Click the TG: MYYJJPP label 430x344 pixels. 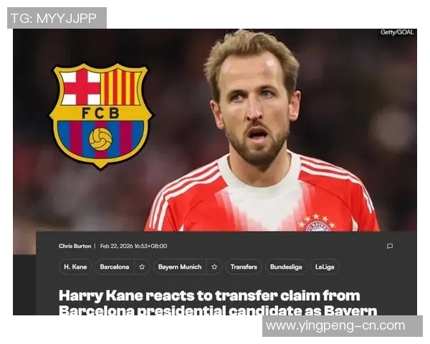click(54, 19)
